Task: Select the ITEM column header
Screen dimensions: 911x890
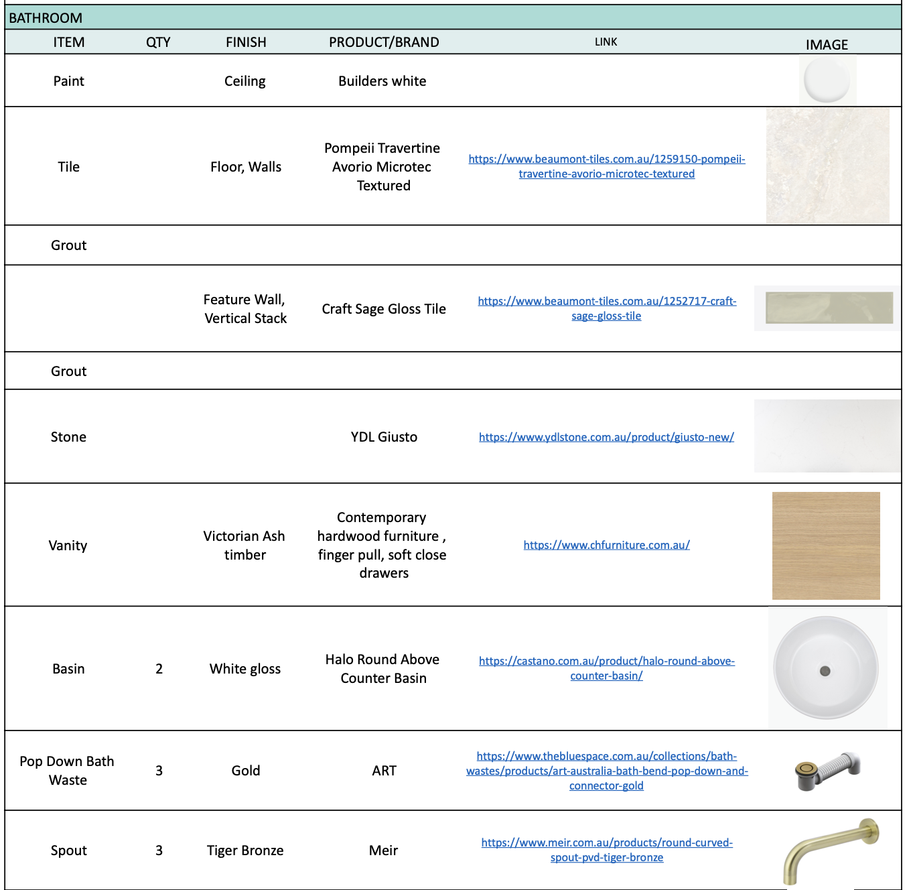Action: [x=69, y=42]
